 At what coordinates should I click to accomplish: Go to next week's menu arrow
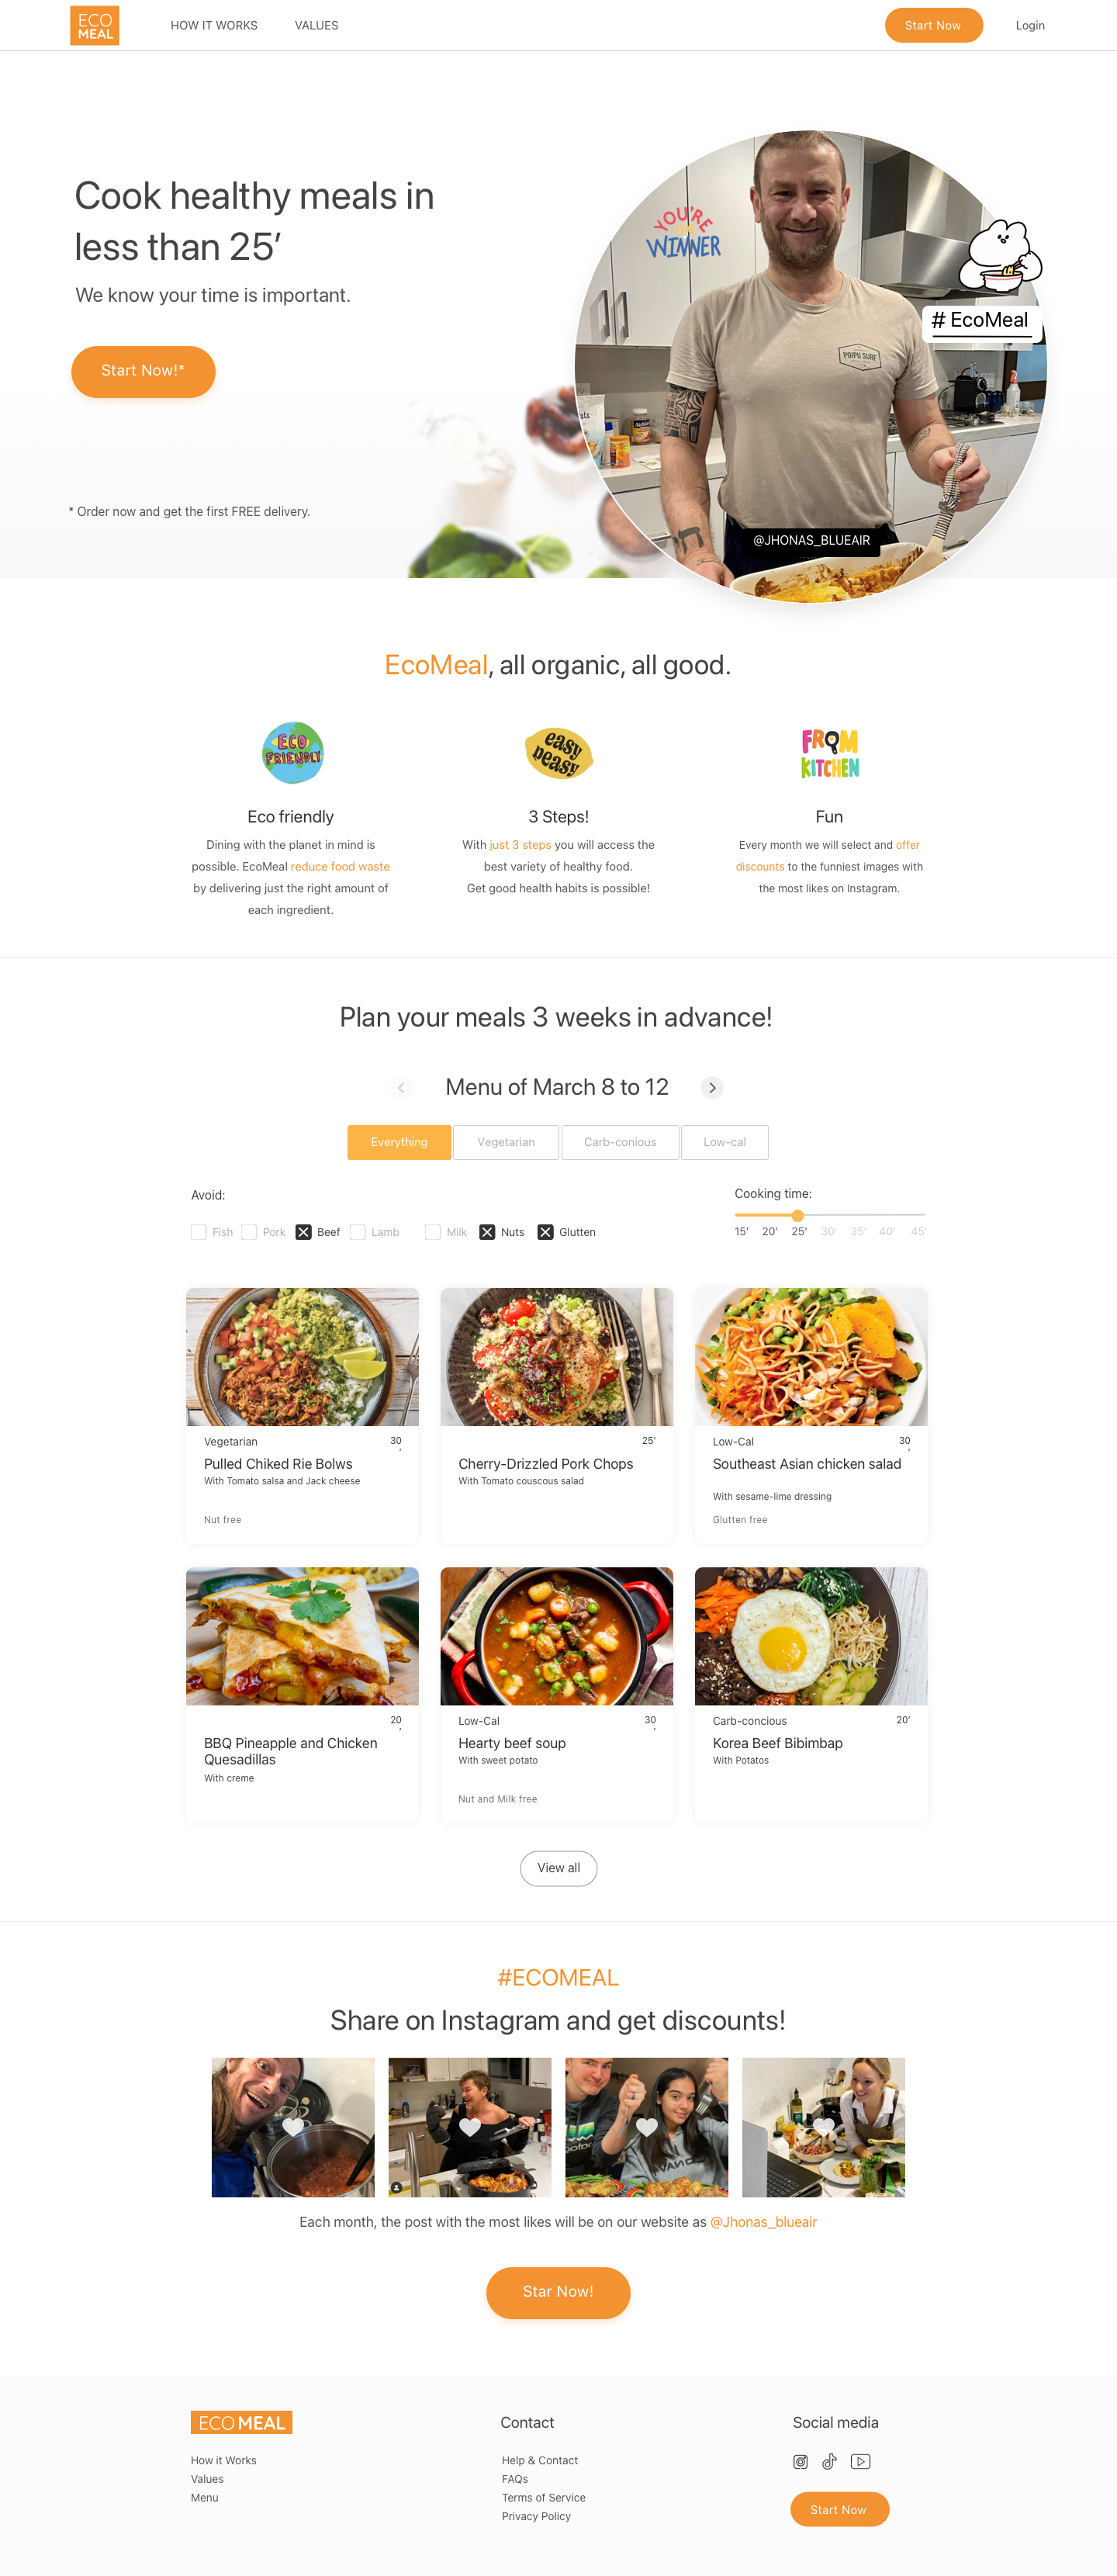tap(712, 1087)
